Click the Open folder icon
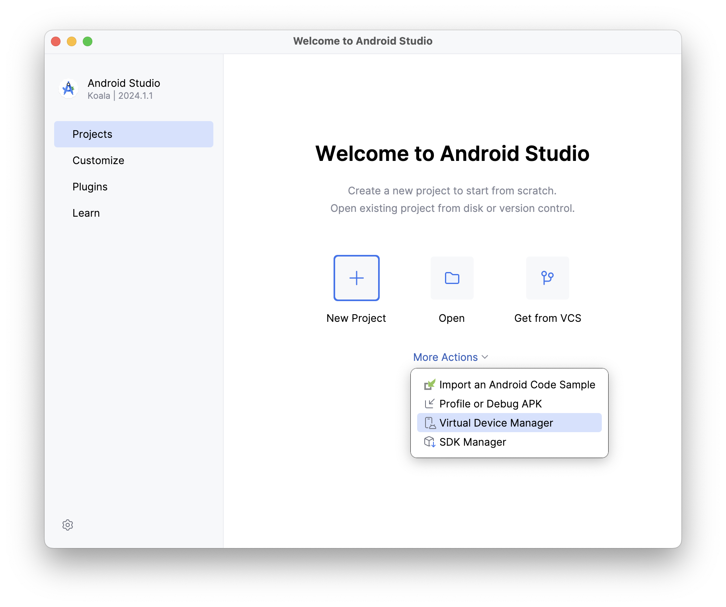This screenshot has height=607, width=726. click(452, 278)
